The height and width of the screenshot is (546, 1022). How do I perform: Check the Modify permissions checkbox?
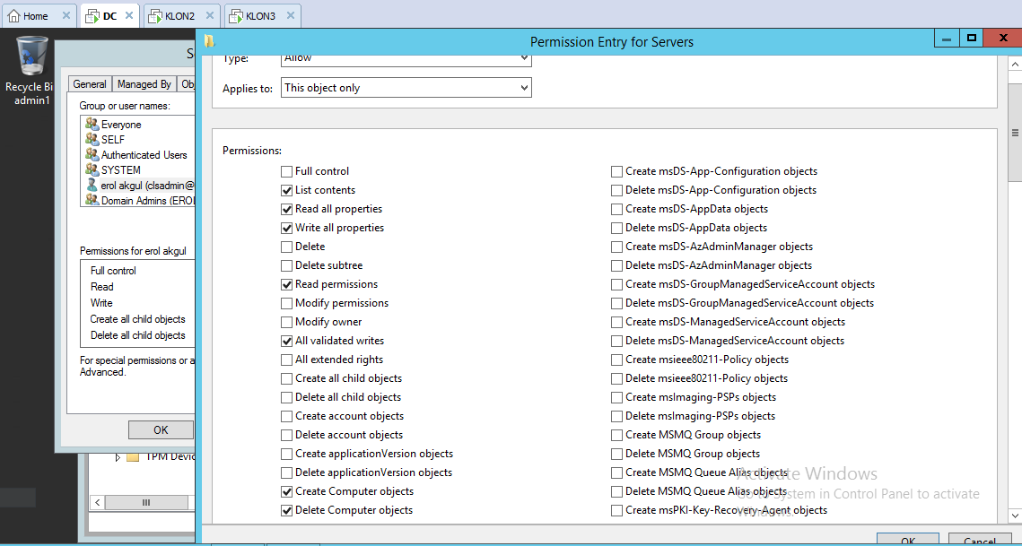pyautogui.click(x=286, y=303)
